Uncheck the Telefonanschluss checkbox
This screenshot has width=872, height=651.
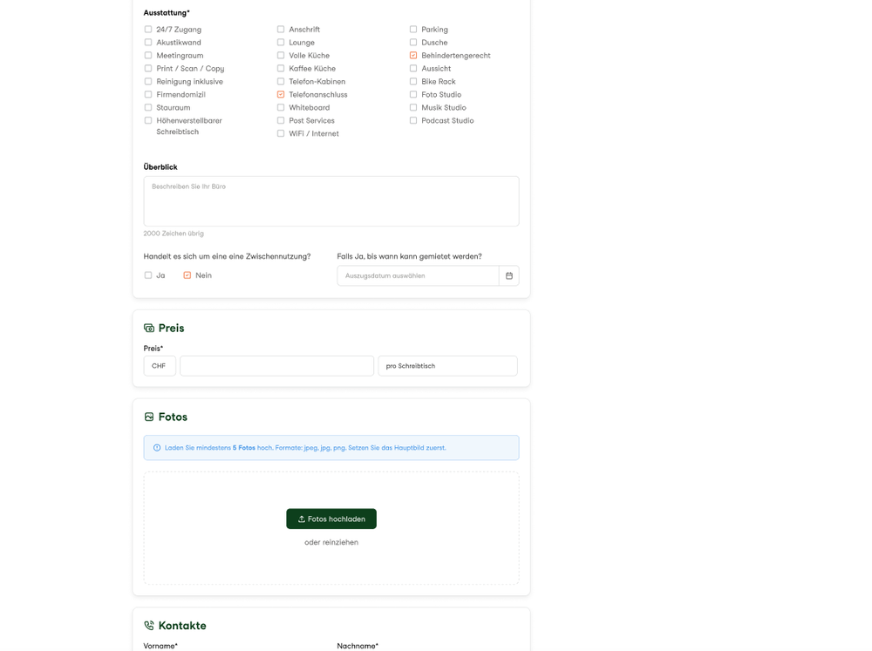click(x=281, y=95)
